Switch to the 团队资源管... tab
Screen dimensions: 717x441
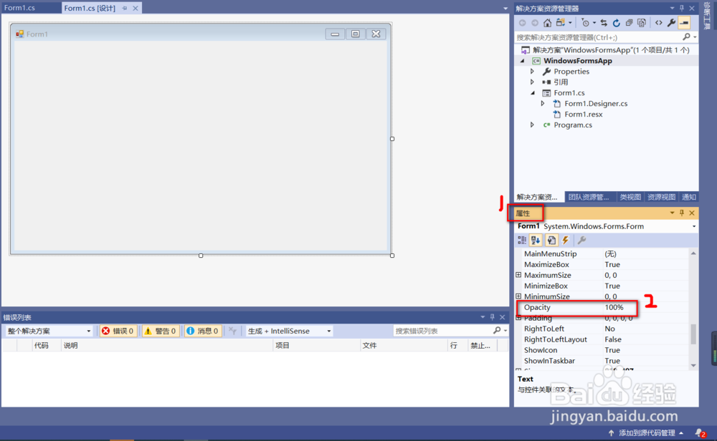pos(589,197)
